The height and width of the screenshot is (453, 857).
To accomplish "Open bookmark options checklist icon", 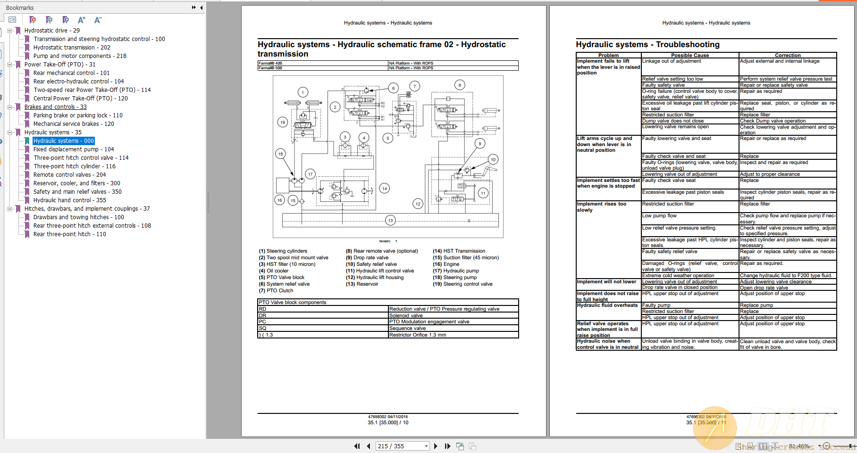I will point(13,20).
